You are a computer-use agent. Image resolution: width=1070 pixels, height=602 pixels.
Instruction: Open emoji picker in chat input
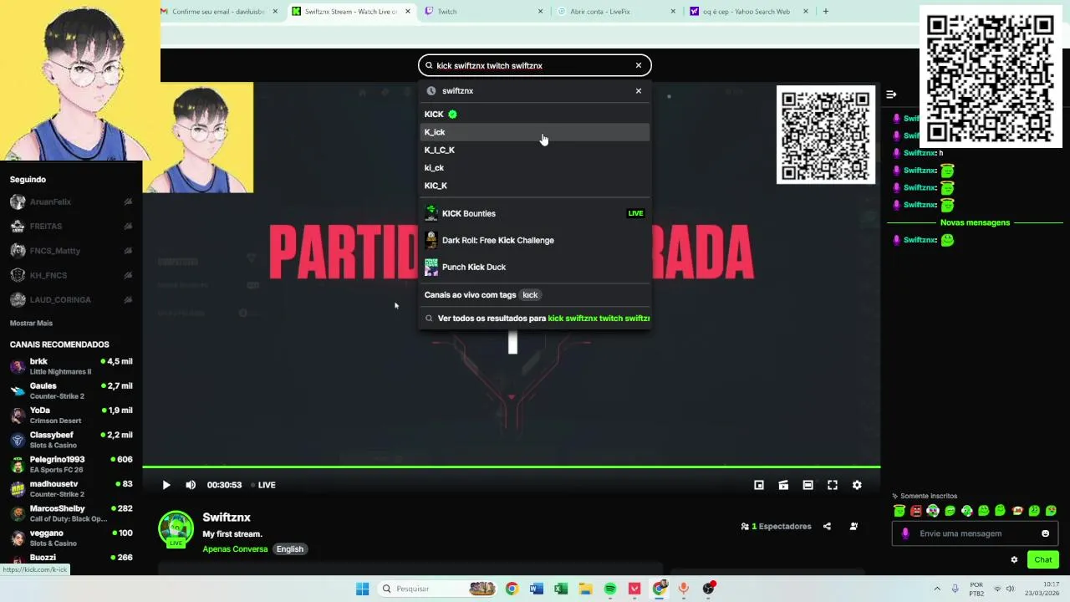pyautogui.click(x=1045, y=533)
